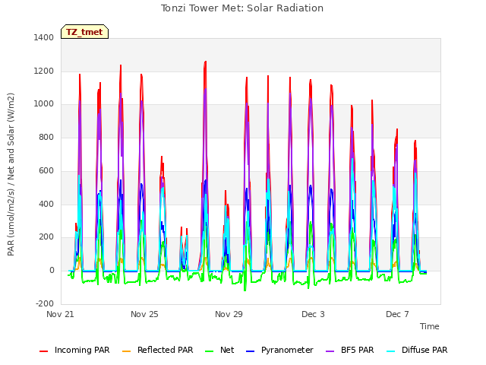Click the orange Reflected PAR legend swatch

click(127, 351)
